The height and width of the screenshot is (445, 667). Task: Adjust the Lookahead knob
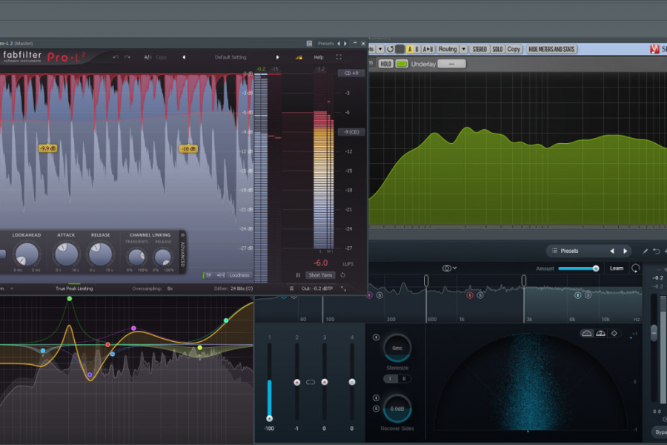pos(27,254)
